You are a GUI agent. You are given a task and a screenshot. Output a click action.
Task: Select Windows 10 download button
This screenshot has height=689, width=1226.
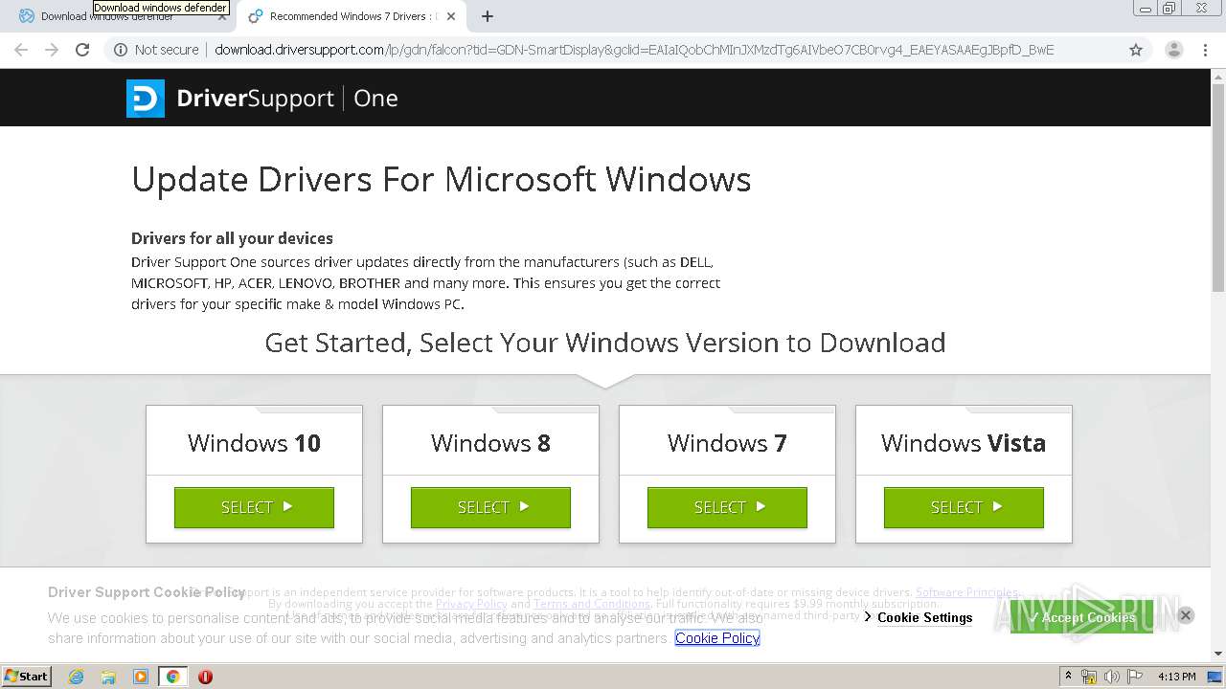coord(254,507)
